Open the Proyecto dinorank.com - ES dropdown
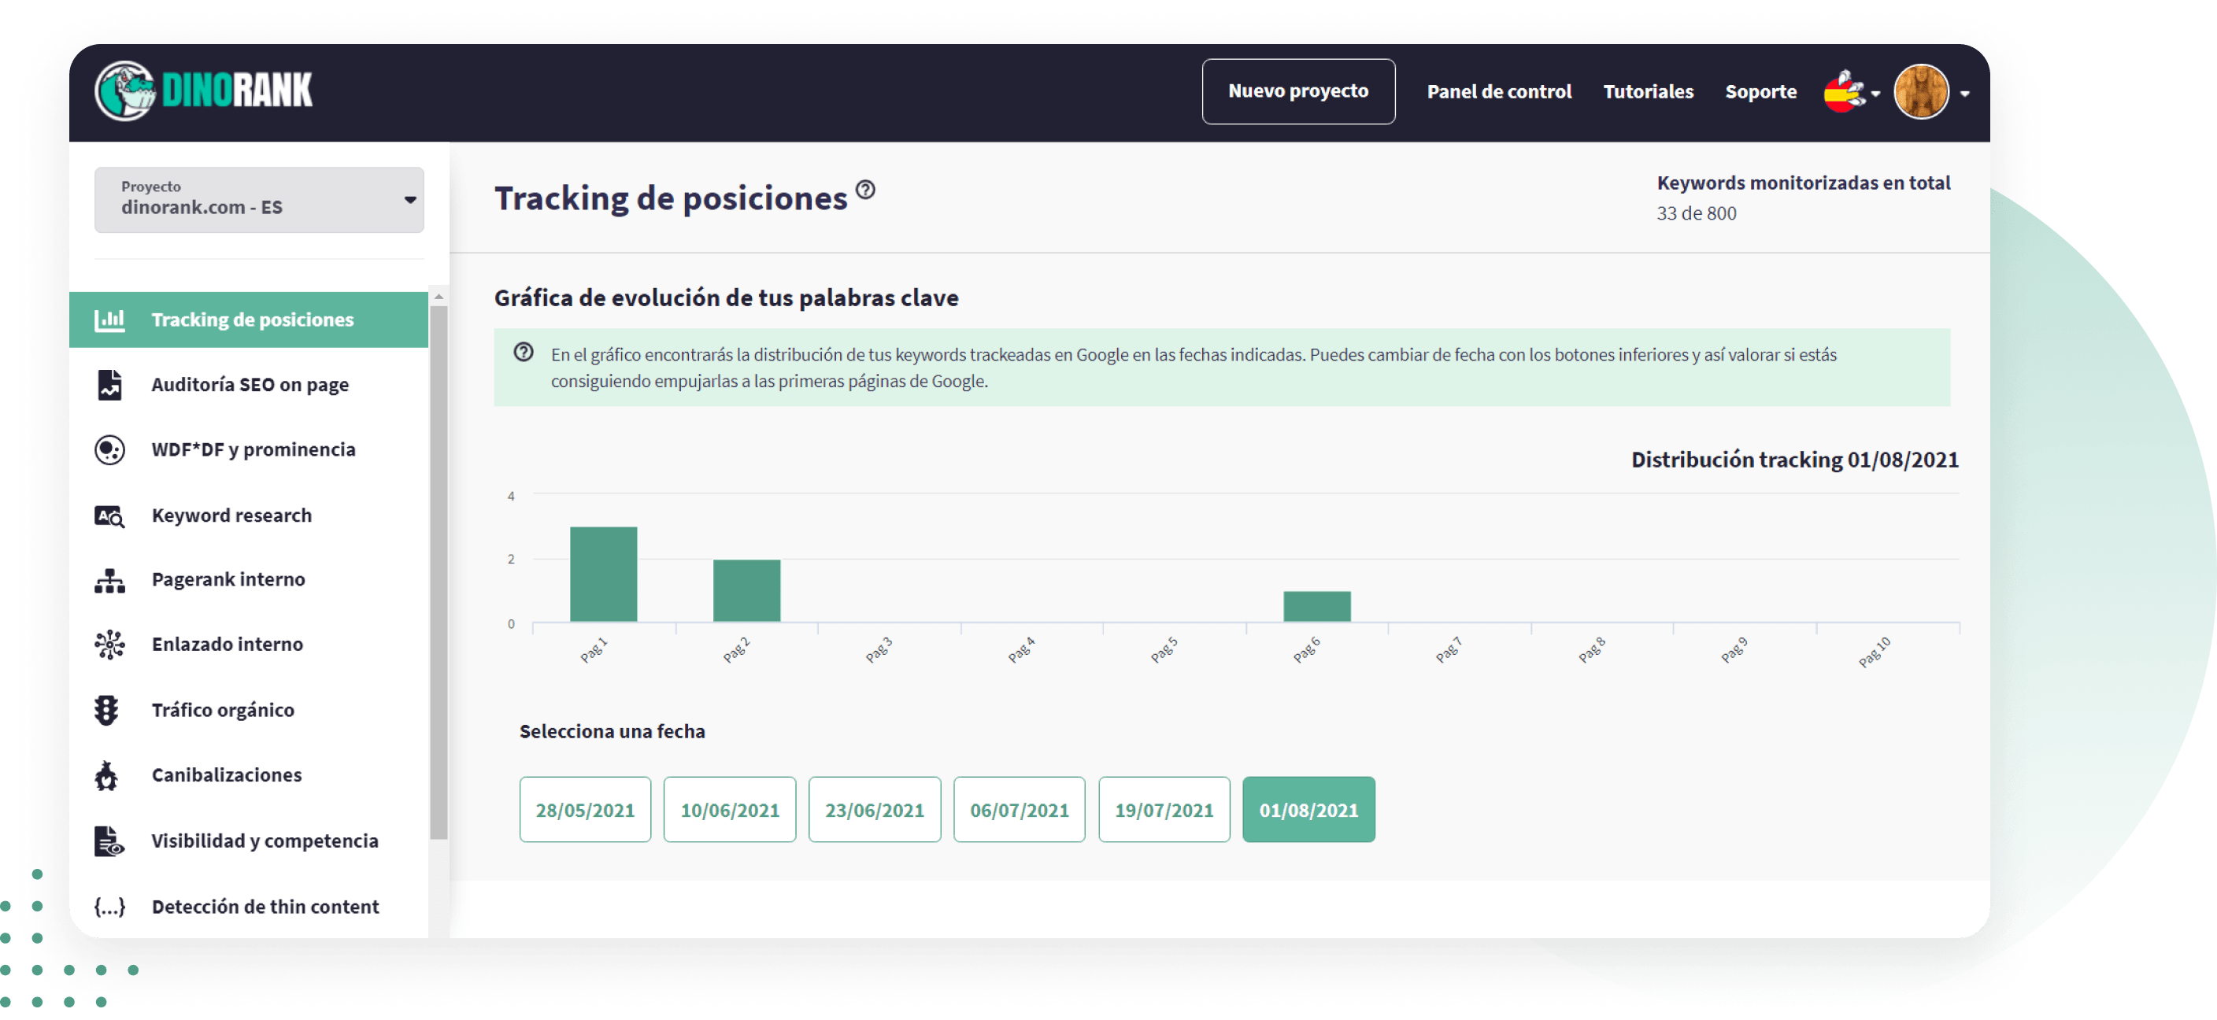This screenshot has width=2217, height=1020. click(259, 200)
